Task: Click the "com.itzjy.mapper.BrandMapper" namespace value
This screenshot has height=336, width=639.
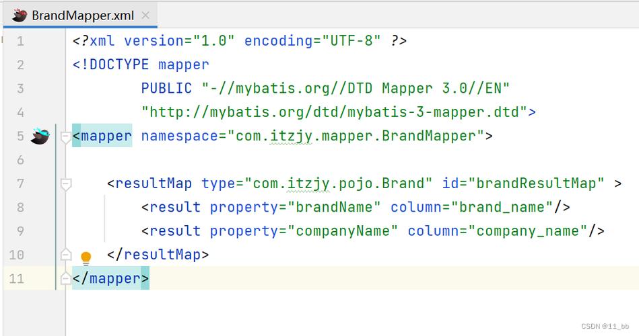Action: pos(356,136)
